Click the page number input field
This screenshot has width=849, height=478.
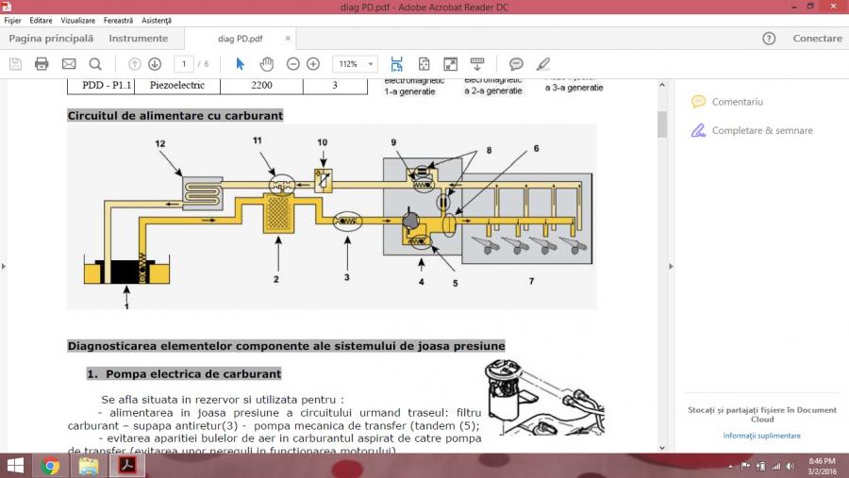[183, 64]
